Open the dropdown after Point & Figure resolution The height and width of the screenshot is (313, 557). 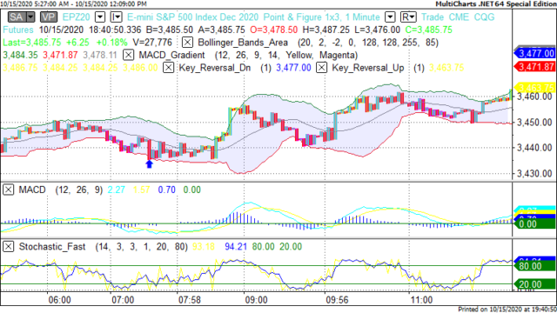click(x=390, y=17)
